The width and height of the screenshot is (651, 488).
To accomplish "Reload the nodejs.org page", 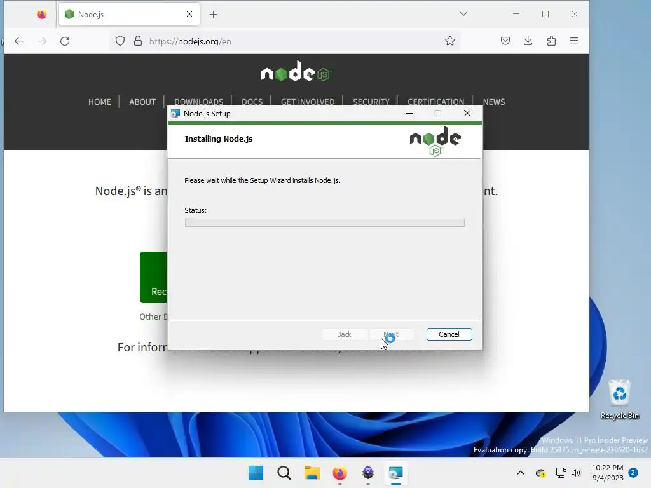I will coord(65,41).
